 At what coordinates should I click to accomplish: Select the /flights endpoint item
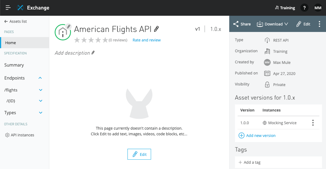pyautogui.click(x=11, y=90)
